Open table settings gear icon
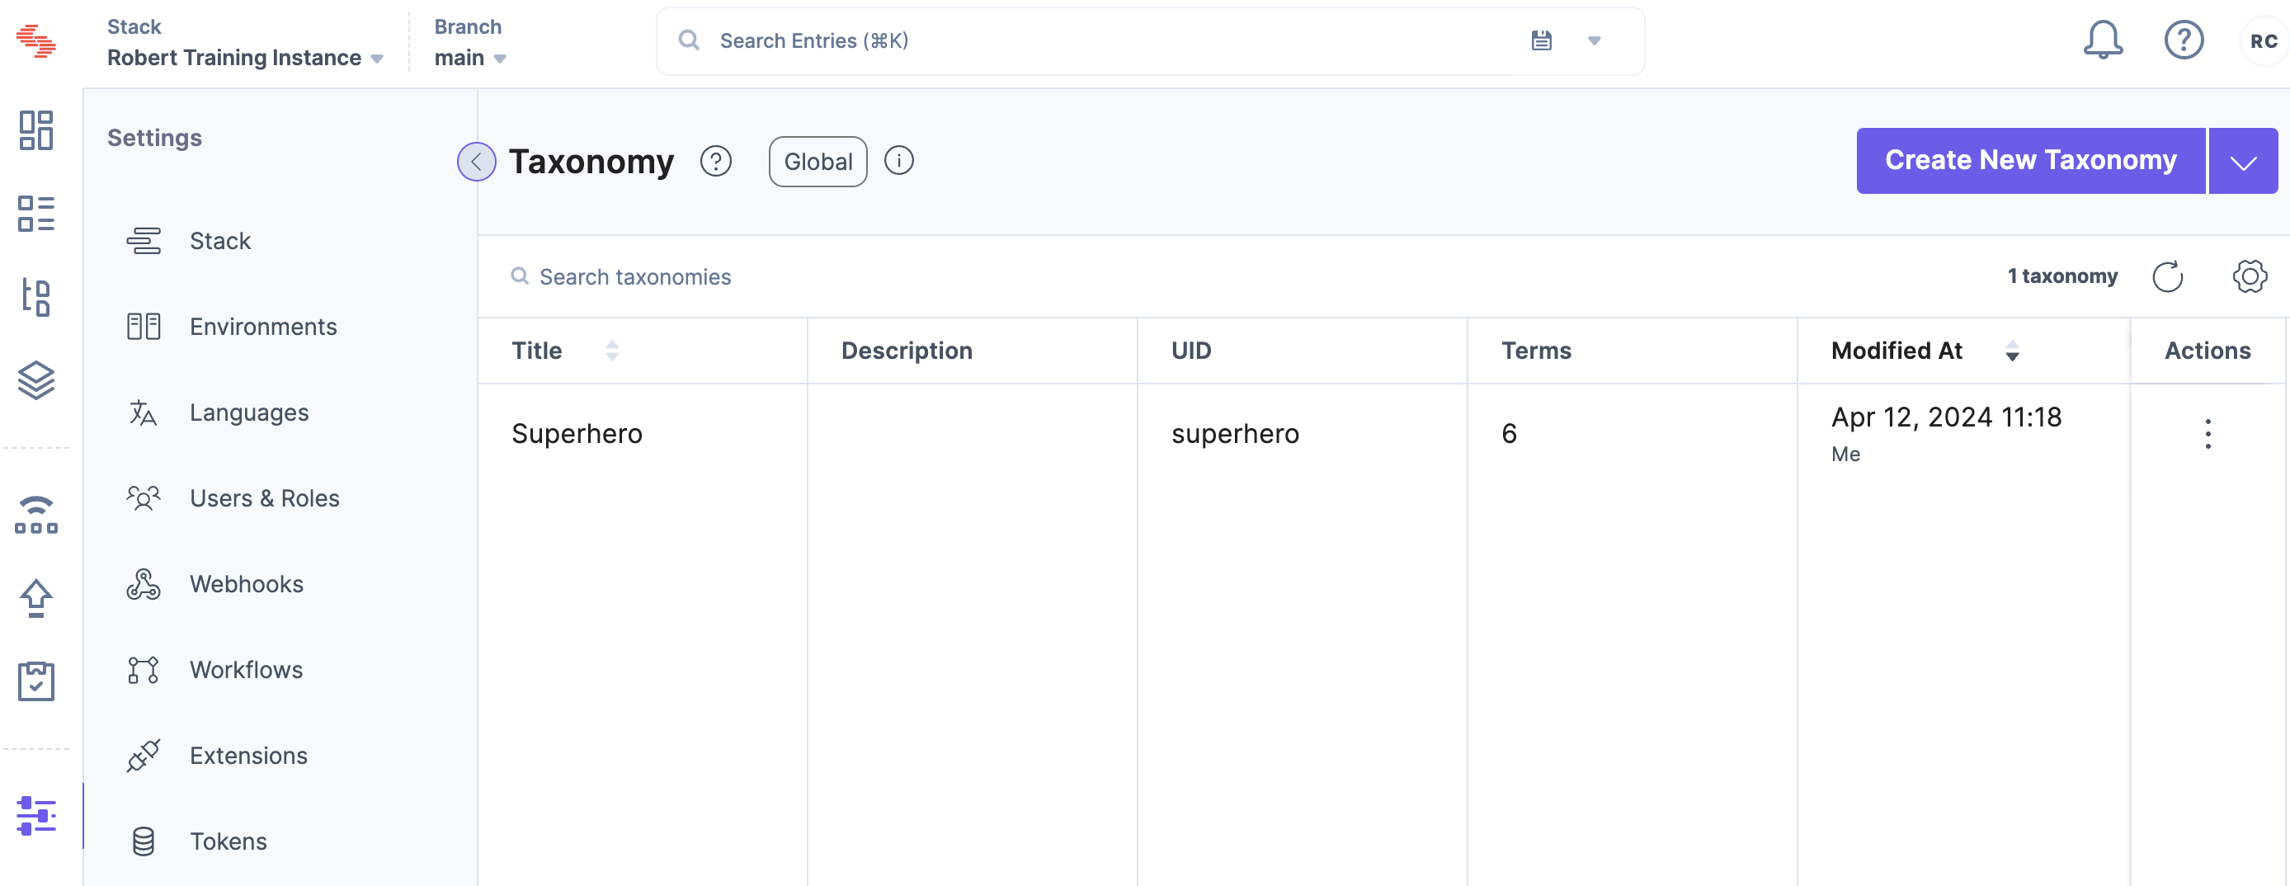This screenshot has height=886, width=2290. point(2249,276)
